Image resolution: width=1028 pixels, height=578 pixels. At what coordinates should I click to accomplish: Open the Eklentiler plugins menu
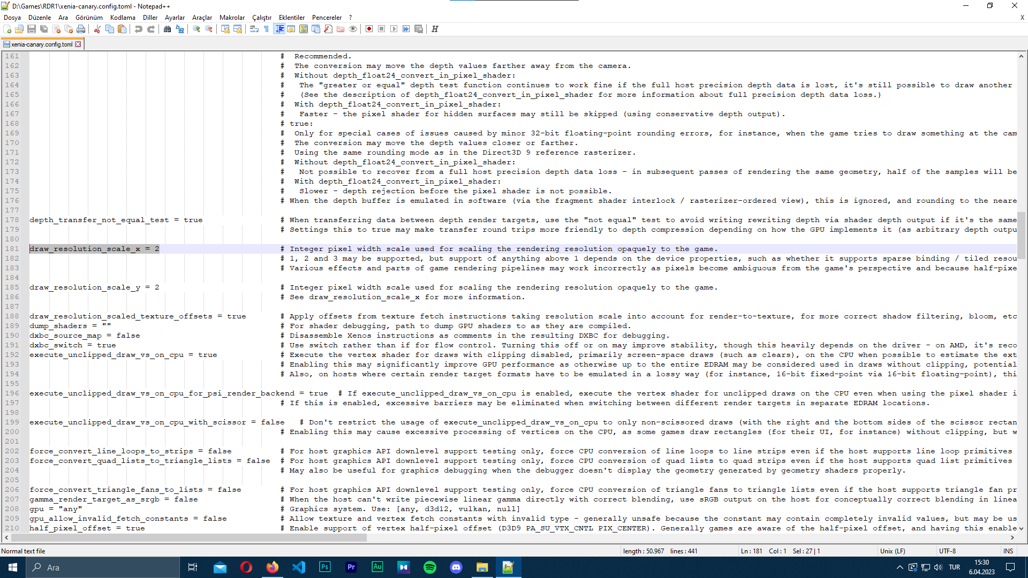coord(291,18)
